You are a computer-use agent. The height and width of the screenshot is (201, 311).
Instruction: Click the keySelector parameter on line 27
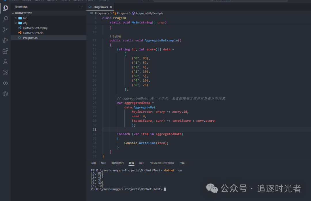(x=142, y=112)
